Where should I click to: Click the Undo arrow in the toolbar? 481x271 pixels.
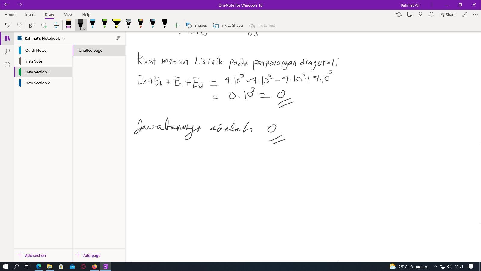point(8,25)
